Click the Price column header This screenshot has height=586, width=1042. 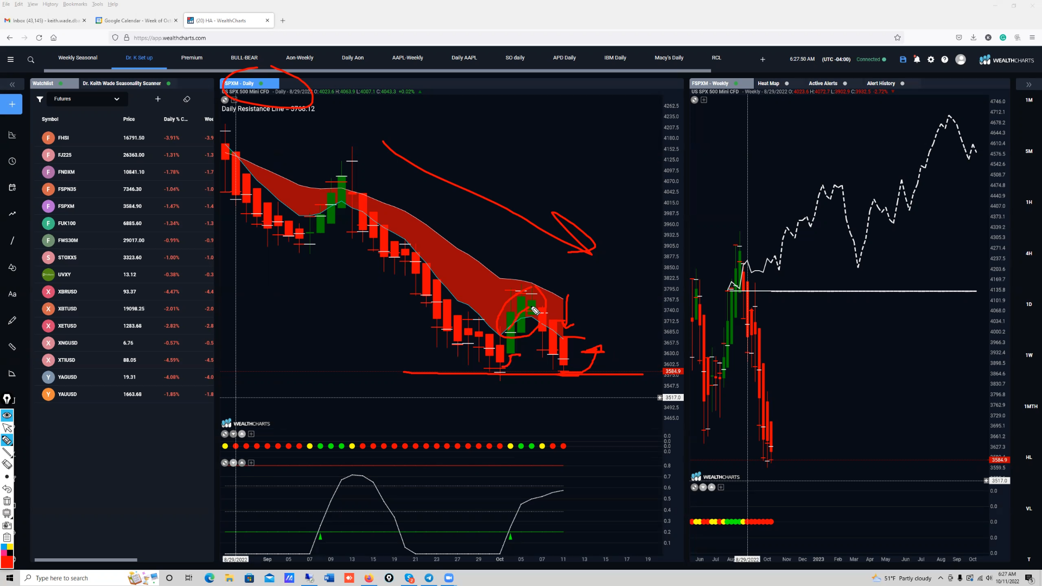[129, 119]
